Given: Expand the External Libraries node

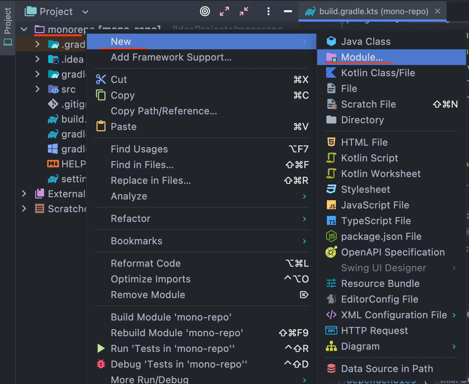Looking at the screenshot, I should coord(24,193).
